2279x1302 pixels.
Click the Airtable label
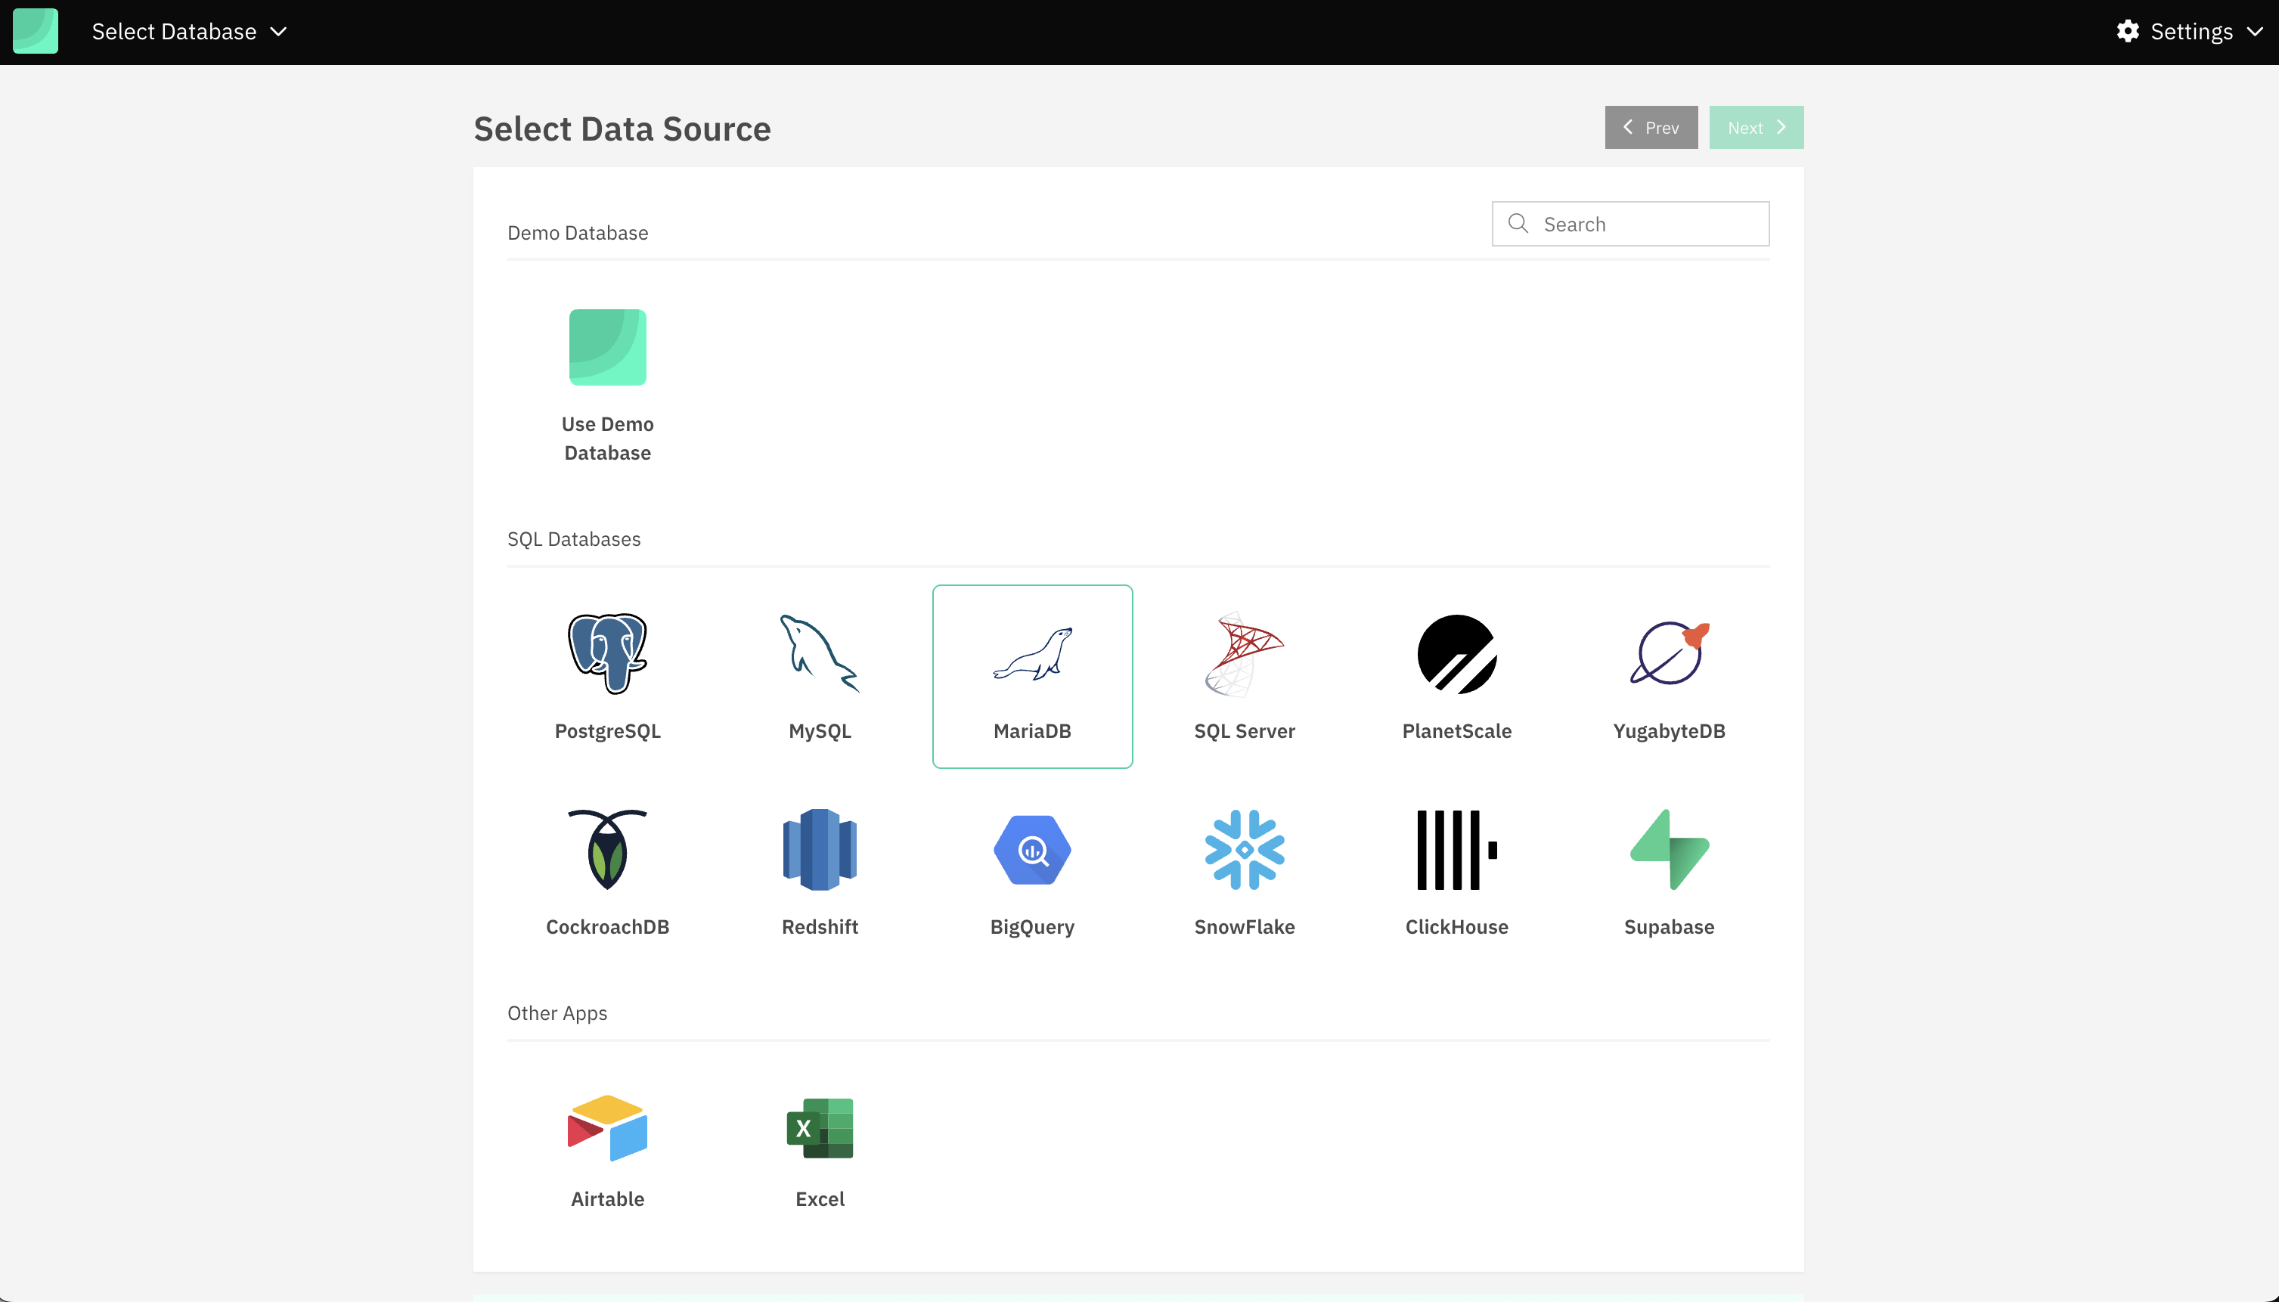pos(607,1198)
